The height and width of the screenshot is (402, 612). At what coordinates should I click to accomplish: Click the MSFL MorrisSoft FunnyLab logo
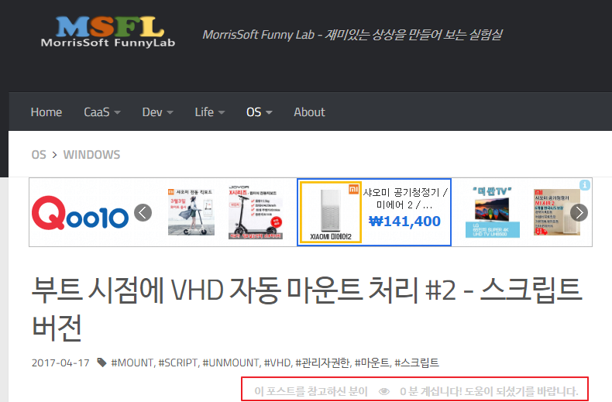(108, 31)
